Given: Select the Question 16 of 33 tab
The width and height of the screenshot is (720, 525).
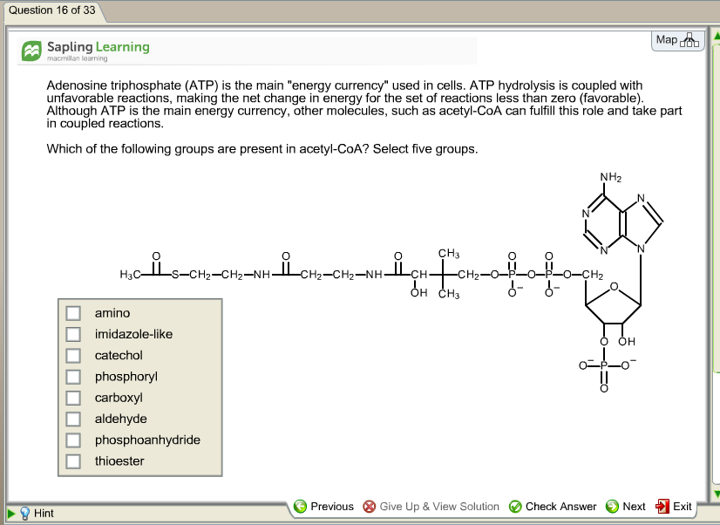Looking at the screenshot, I should [x=51, y=12].
